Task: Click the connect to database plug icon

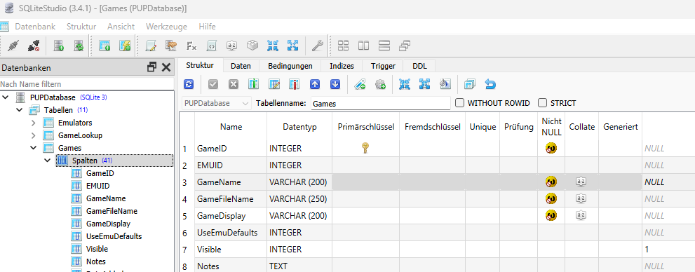Action: point(13,46)
